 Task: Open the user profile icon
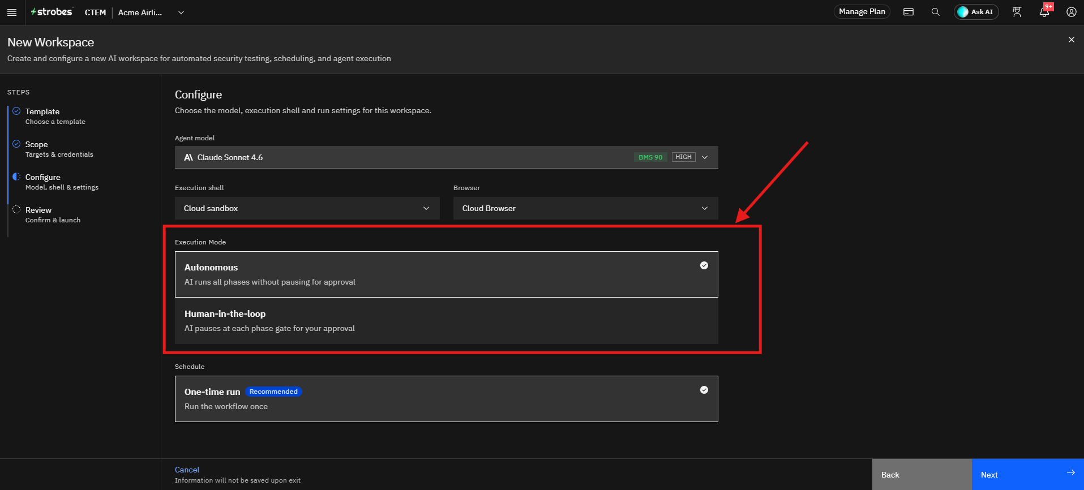coord(1072,12)
